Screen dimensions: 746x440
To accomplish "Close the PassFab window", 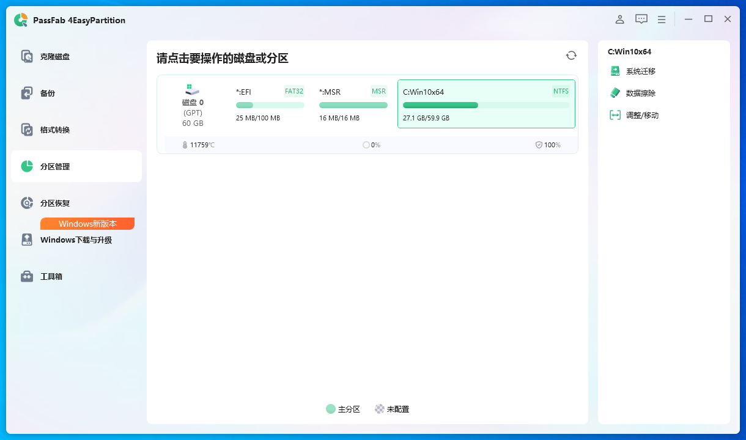I will [728, 19].
